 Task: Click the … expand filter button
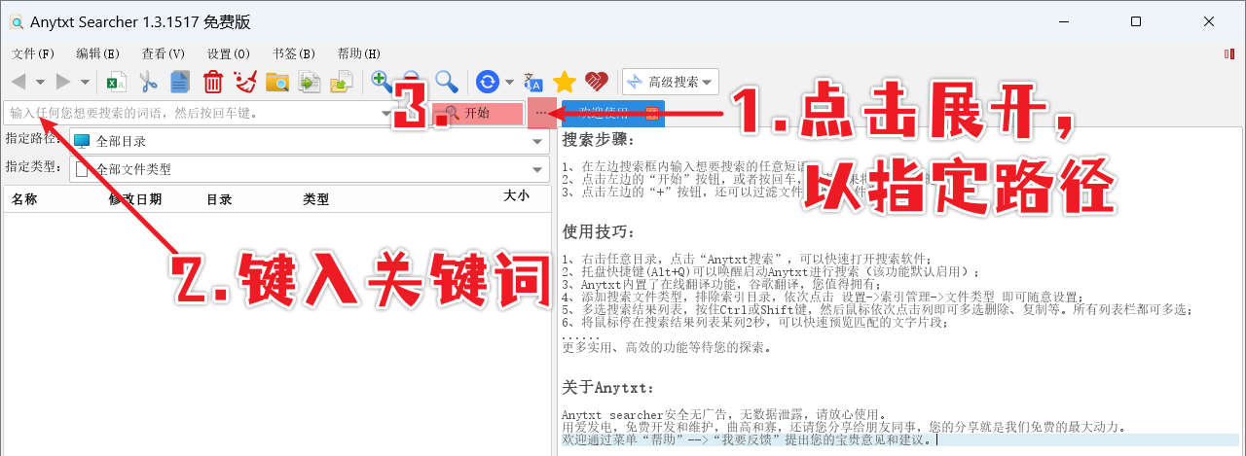pyautogui.click(x=541, y=113)
